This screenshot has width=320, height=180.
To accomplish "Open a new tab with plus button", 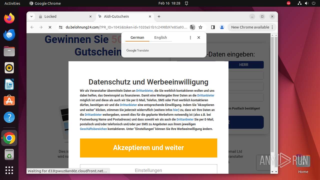I will [159, 16].
